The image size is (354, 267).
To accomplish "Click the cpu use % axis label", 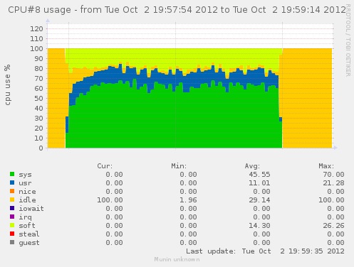I will tap(8, 85).
